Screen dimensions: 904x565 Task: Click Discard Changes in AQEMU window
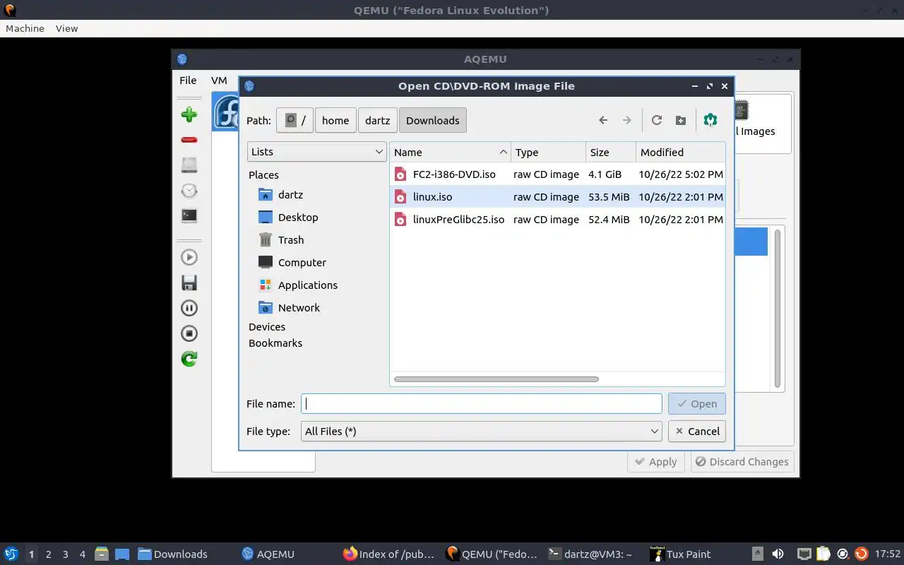pos(742,462)
